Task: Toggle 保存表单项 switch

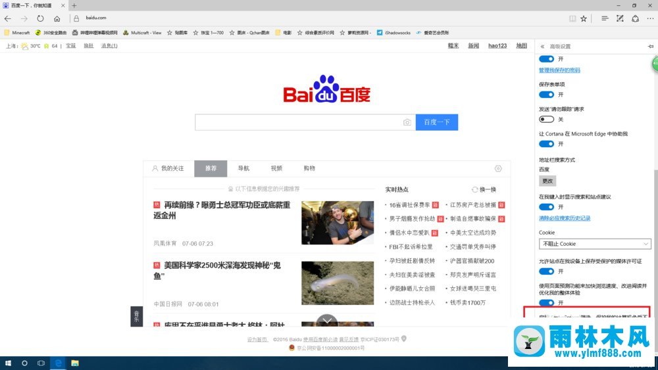Action: (x=546, y=95)
